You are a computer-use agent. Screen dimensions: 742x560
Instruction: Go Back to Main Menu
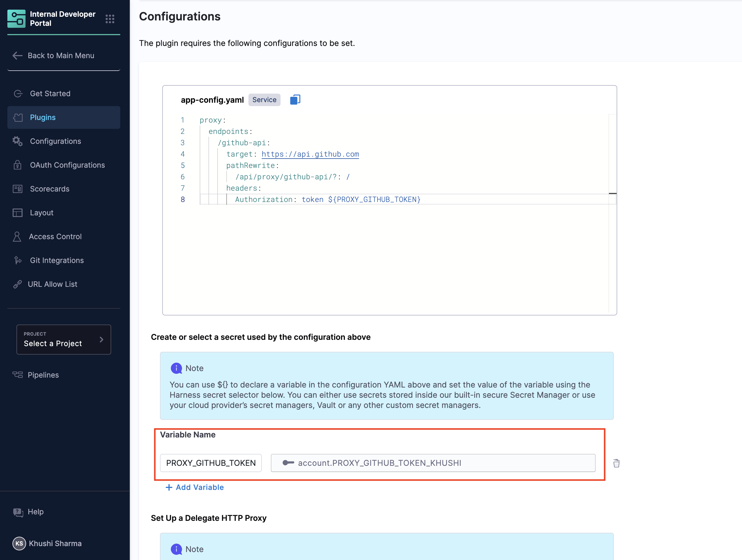[60, 55]
